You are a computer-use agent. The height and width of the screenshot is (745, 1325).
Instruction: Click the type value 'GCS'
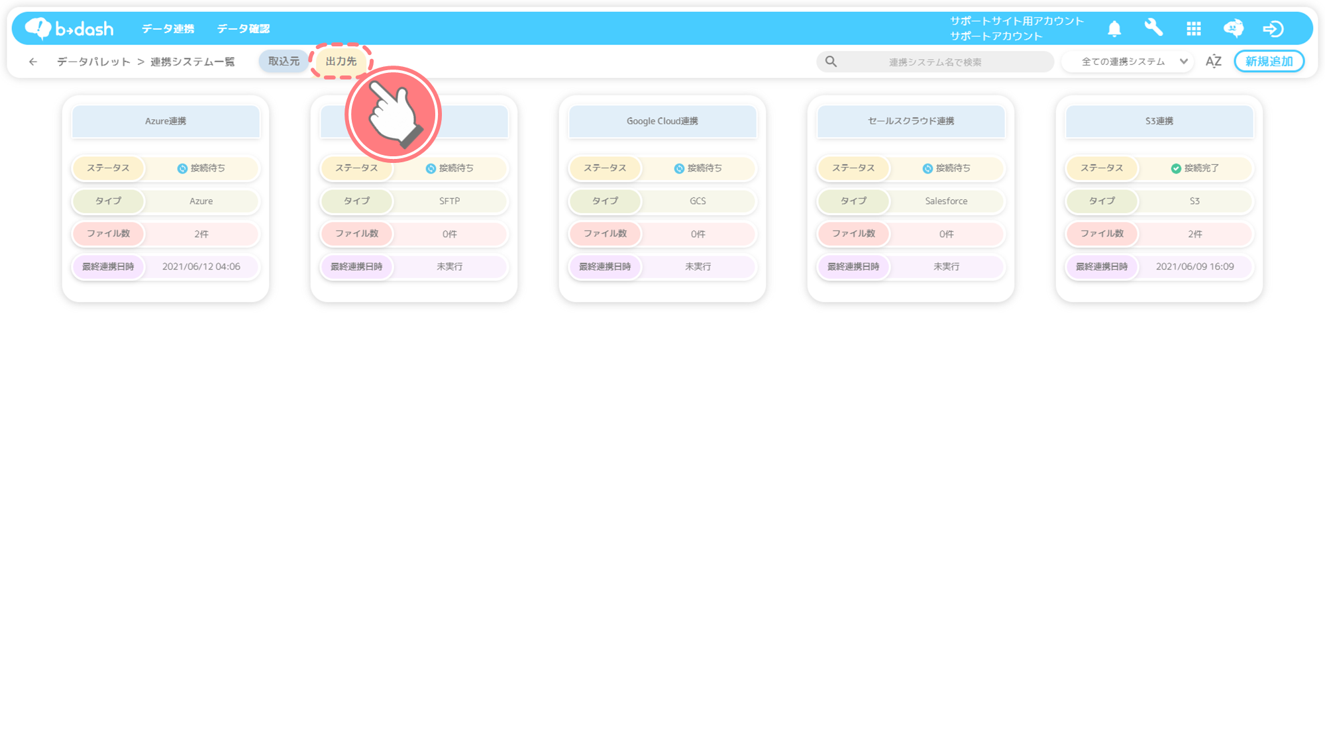point(698,201)
